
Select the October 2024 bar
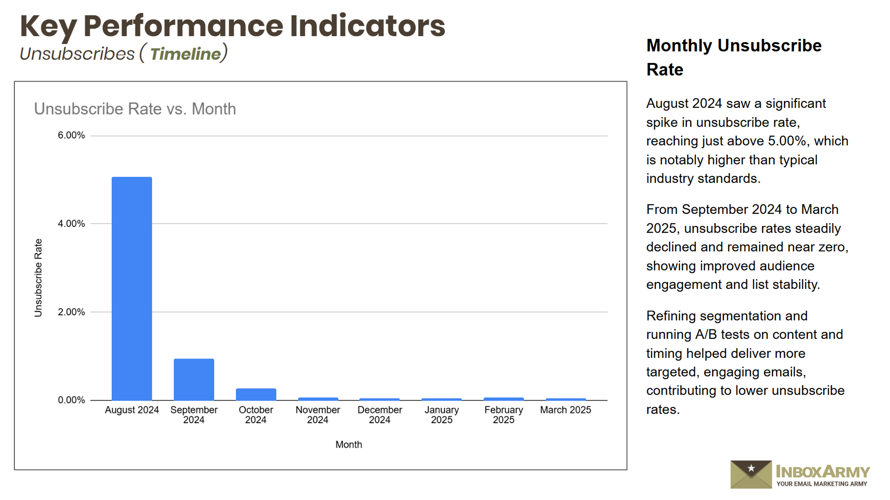coord(256,394)
